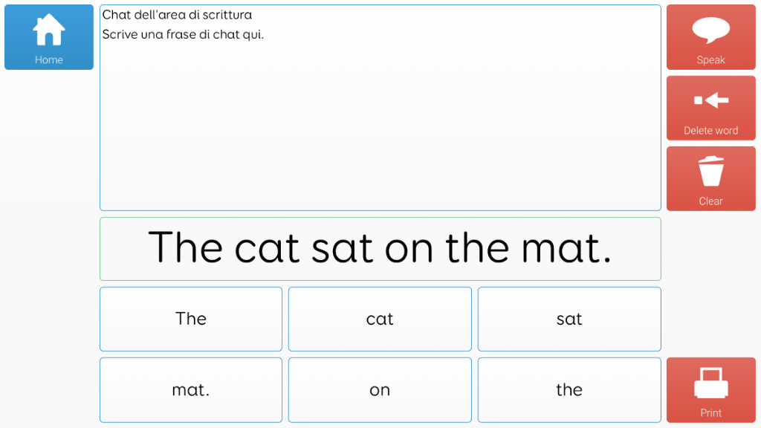Click the "Delete word" text label

[x=710, y=131]
